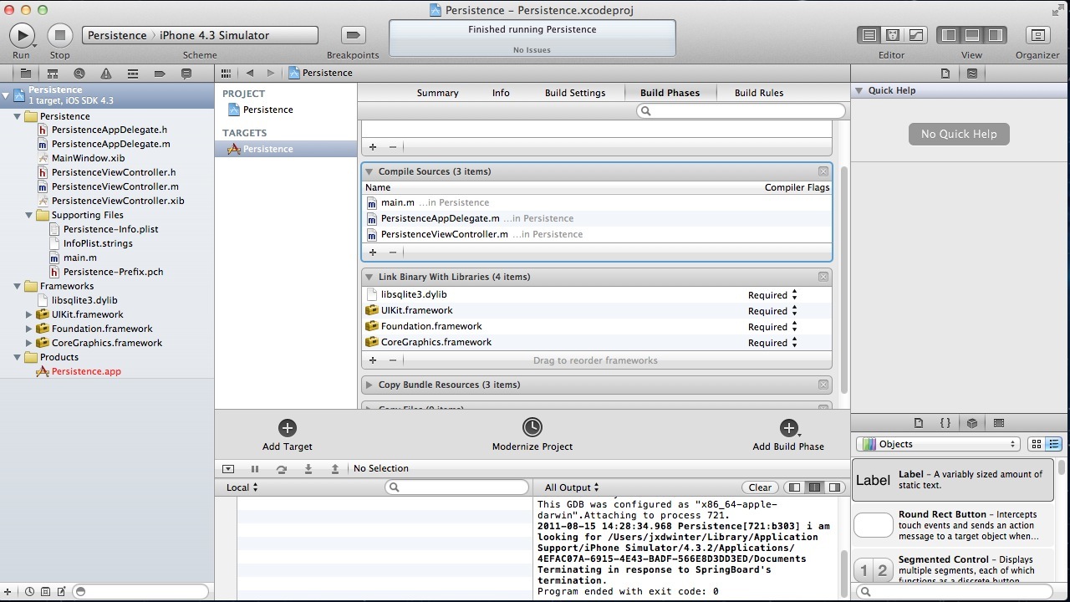This screenshot has height=602, width=1070.
Task: Show the Assistant editor
Action: (x=893, y=35)
